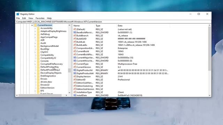Select the DigitalProductId4 binary value icon
This screenshot has width=223, height=125.
(x=75, y=73)
